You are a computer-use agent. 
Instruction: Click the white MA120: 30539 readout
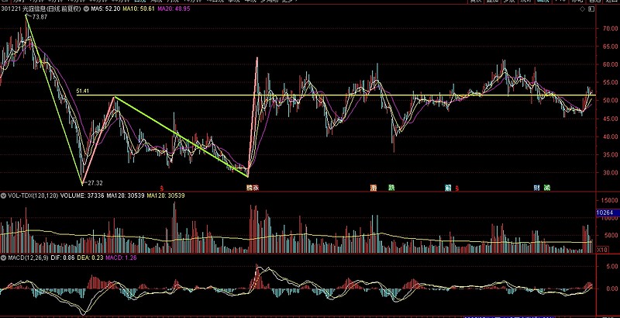(126, 195)
